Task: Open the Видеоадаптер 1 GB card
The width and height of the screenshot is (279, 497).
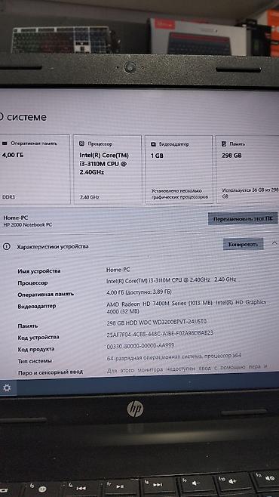Action: pos(179,170)
